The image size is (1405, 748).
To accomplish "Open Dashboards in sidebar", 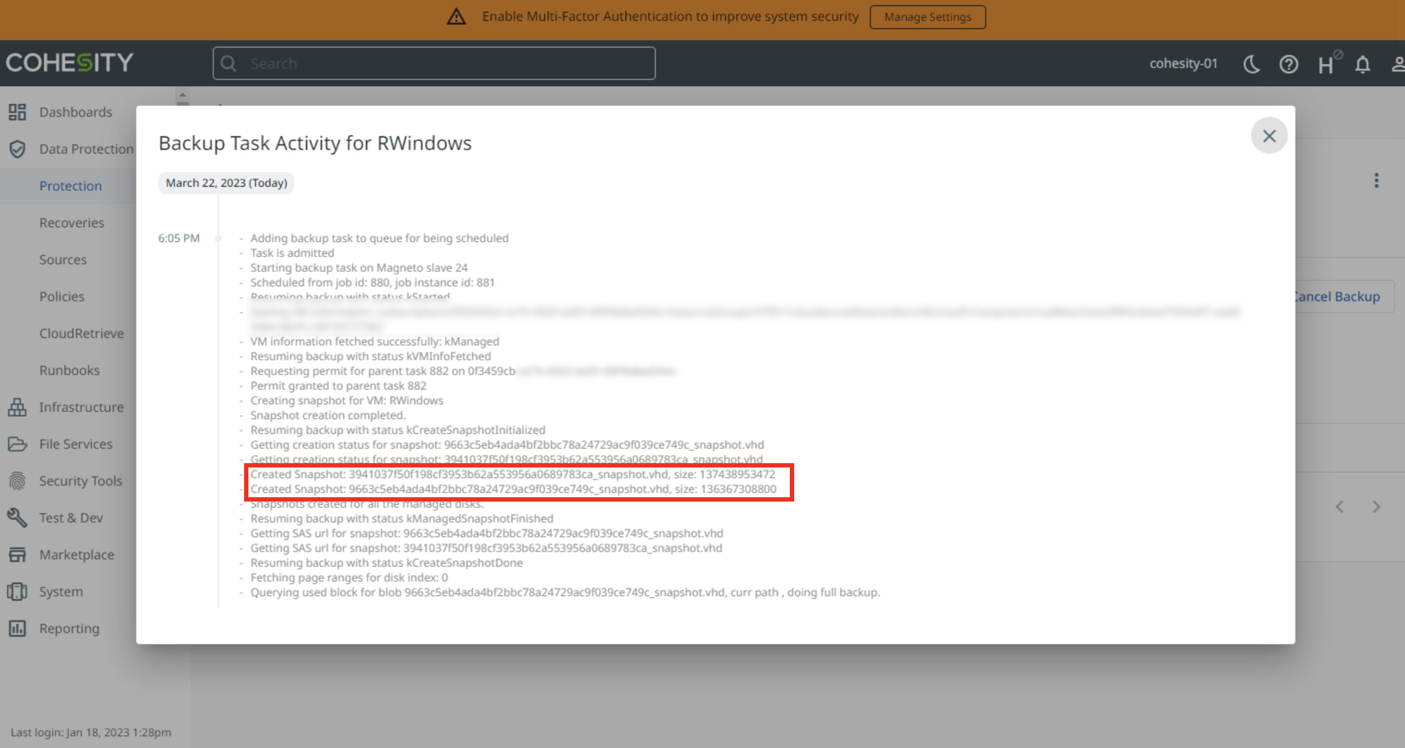I will (76, 112).
